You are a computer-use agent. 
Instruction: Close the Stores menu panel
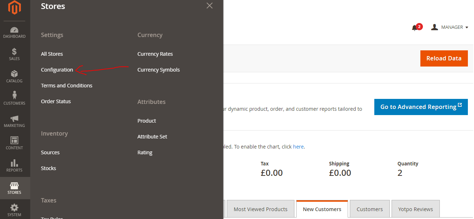coord(209,6)
